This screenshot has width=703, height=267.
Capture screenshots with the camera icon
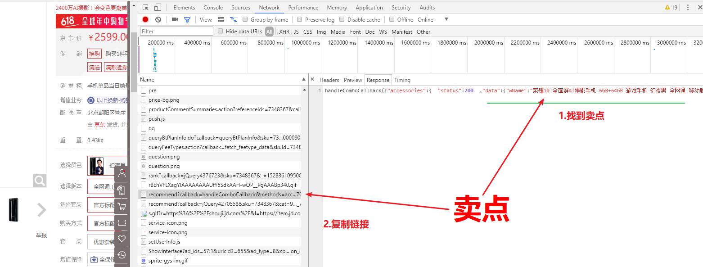tap(175, 19)
